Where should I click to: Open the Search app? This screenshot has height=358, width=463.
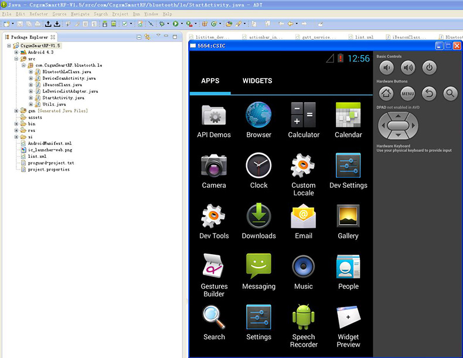(x=214, y=323)
